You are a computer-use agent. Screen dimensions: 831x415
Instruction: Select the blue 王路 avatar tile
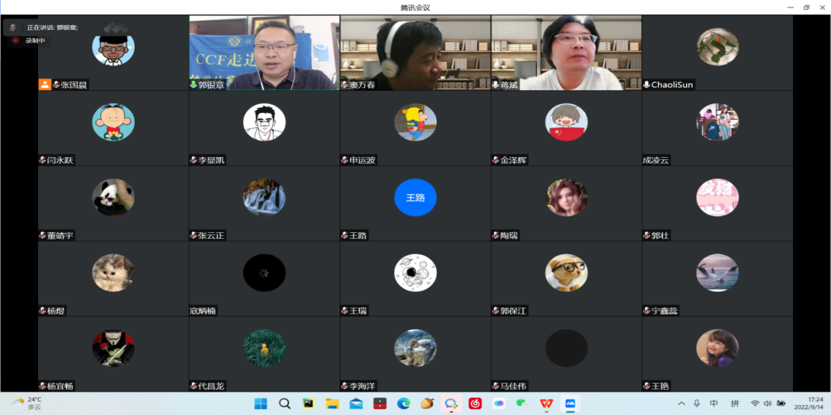tap(415, 198)
